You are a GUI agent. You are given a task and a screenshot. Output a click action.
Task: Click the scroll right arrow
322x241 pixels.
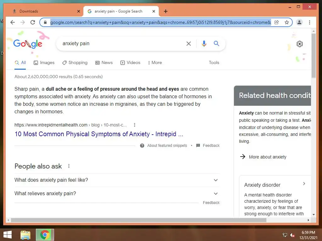pos(308,220)
